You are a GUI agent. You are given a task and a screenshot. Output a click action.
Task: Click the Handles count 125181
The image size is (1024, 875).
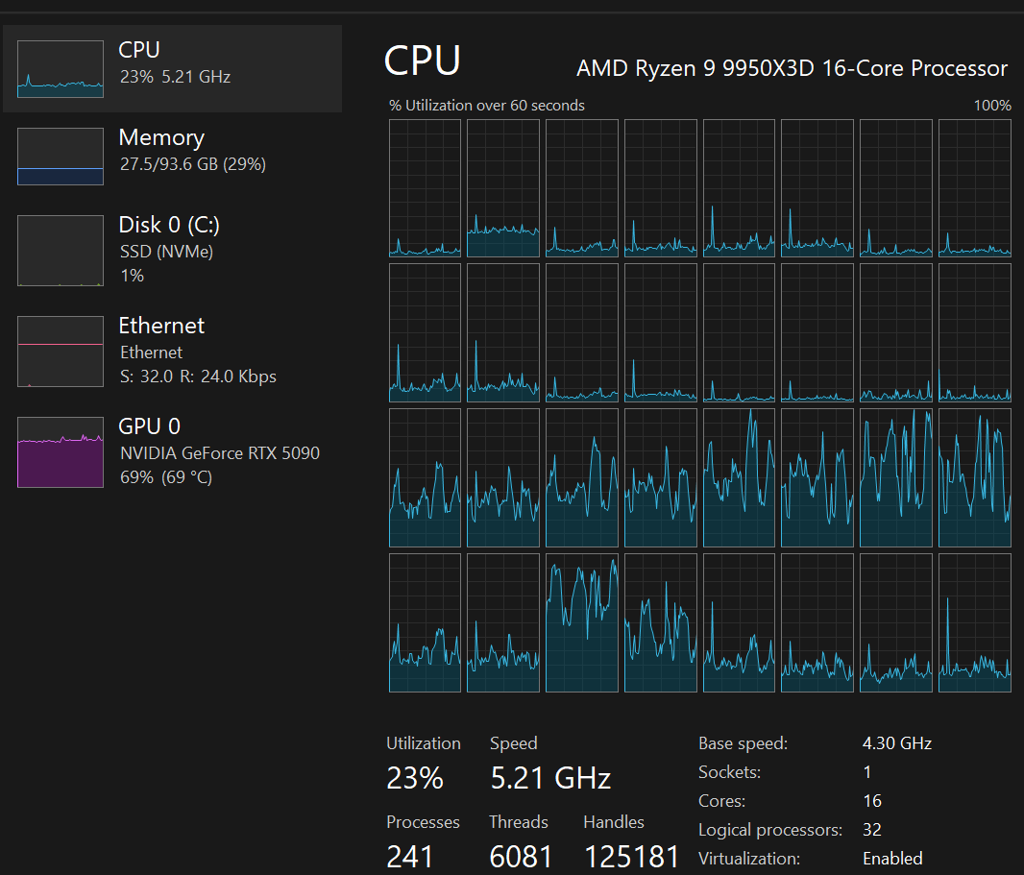(x=631, y=856)
